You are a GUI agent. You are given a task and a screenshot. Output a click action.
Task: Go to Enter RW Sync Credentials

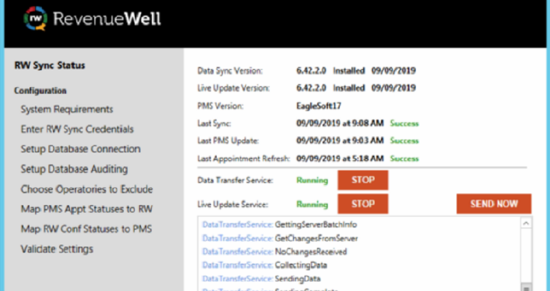(x=77, y=129)
